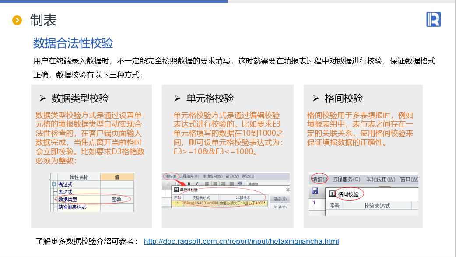This screenshot has height=257, width=456.
Task: Click the 格间校验 dialog R icon
Action: coord(332,194)
